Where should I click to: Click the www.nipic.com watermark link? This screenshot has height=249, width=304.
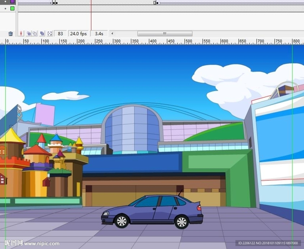[42, 244]
